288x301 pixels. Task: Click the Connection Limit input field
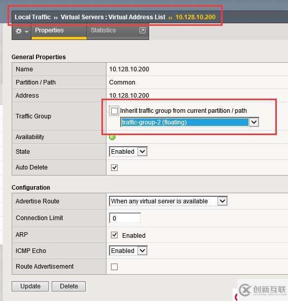point(125,218)
